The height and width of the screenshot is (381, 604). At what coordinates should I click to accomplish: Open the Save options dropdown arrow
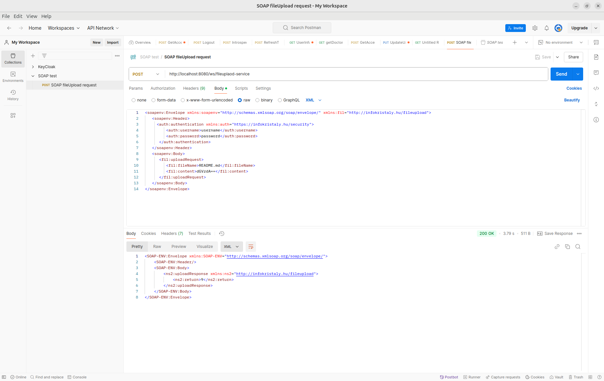[x=557, y=57]
